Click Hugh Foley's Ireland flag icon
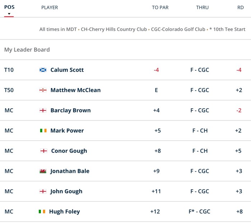251x223 pixels. [x=42, y=212]
